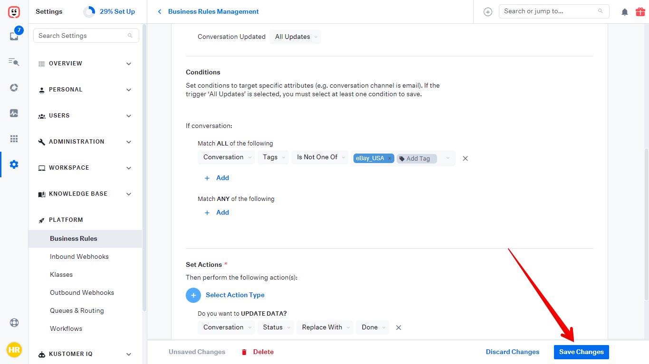Remove the Status Replace With Done action

point(399,328)
